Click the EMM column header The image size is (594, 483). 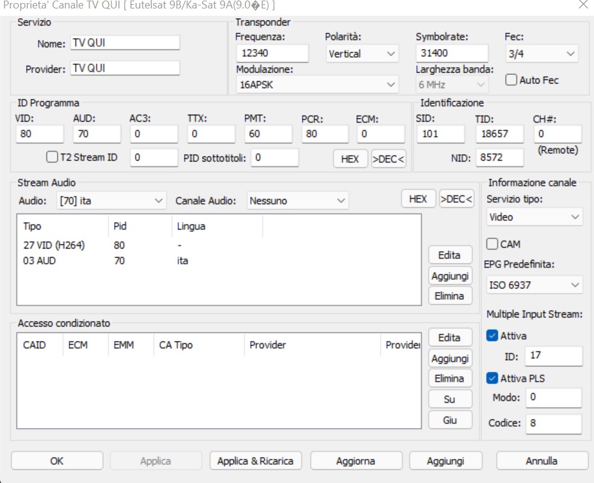(x=131, y=345)
